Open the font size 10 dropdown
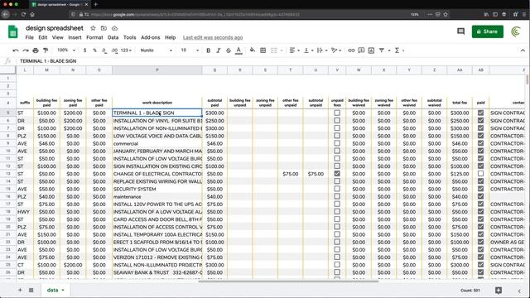 pyautogui.click(x=190, y=50)
